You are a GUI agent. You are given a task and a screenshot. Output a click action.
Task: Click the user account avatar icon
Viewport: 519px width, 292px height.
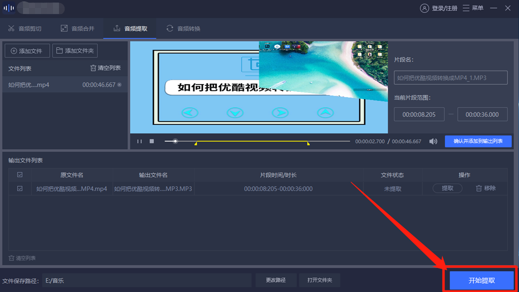pyautogui.click(x=424, y=8)
